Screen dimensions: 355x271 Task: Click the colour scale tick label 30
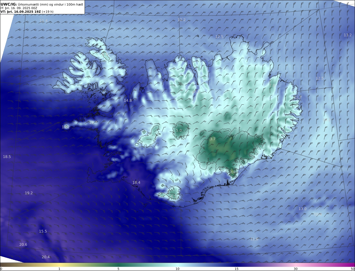(x=296, y=269)
